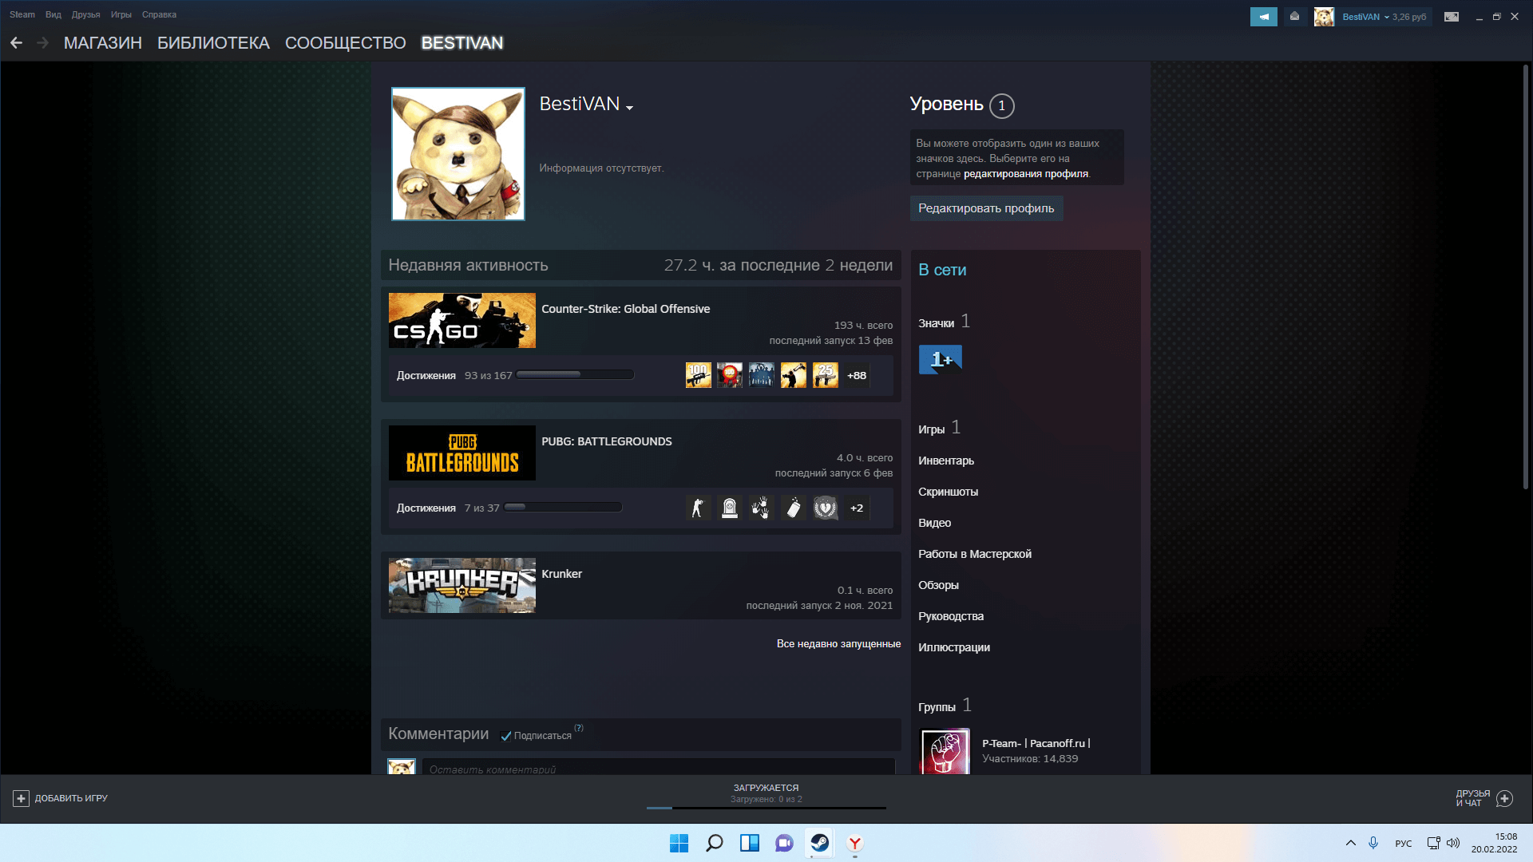Open the friend notifications bell icon
The width and height of the screenshot is (1533, 862).
point(1294,17)
